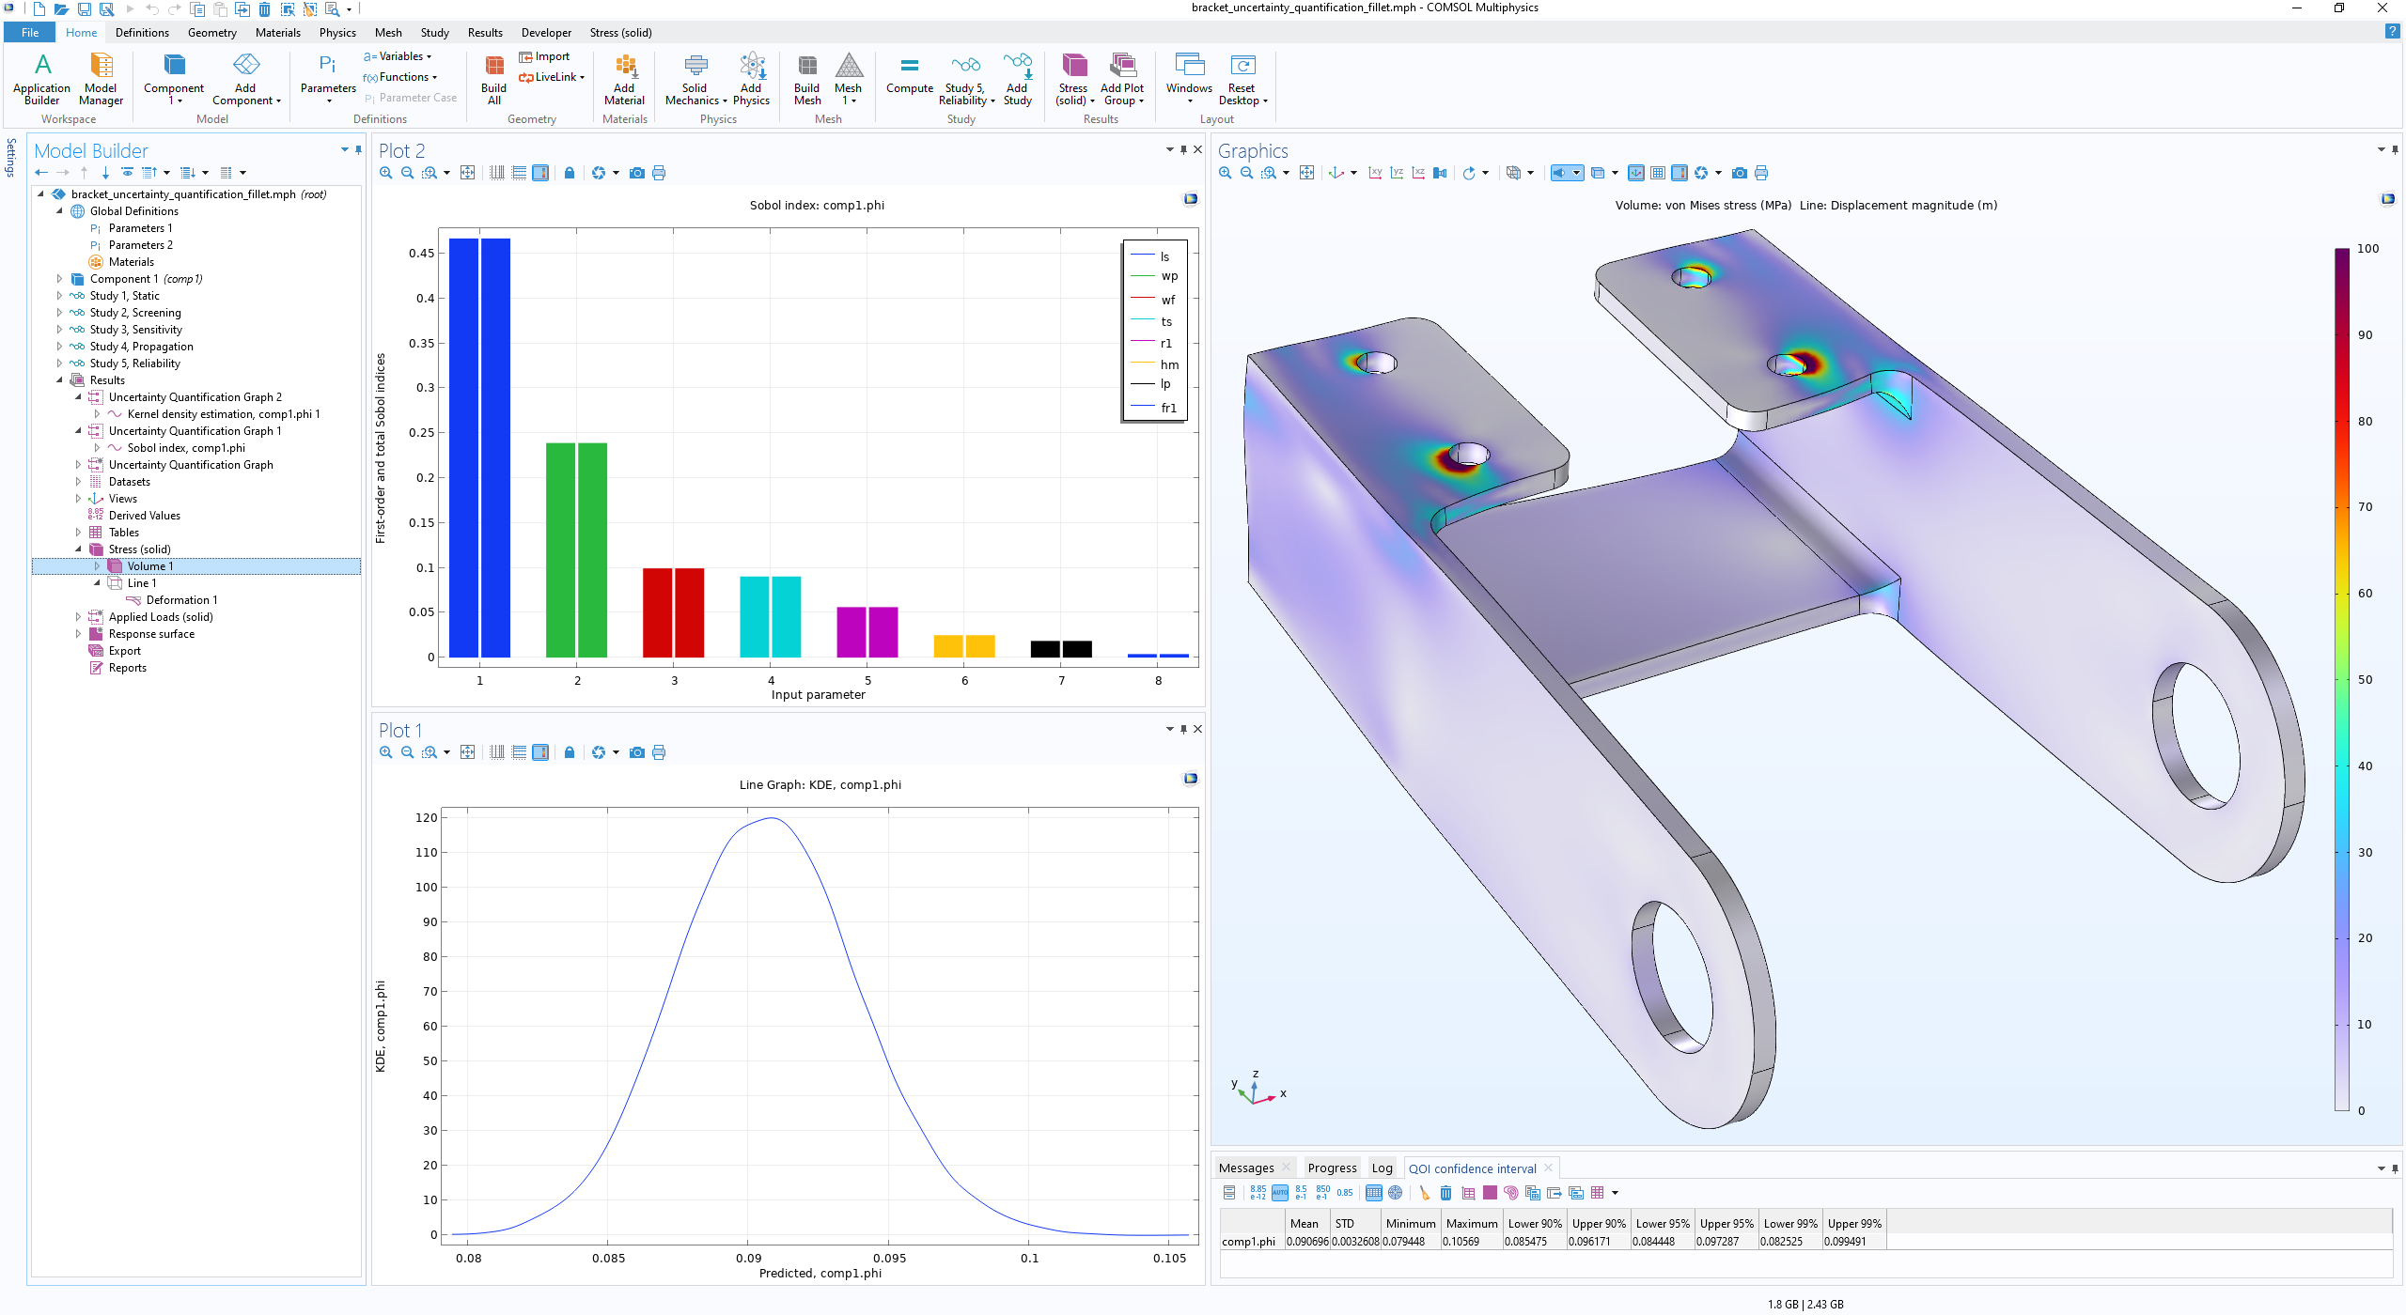Pin the Graphics window

click(x=2395, y=149)
